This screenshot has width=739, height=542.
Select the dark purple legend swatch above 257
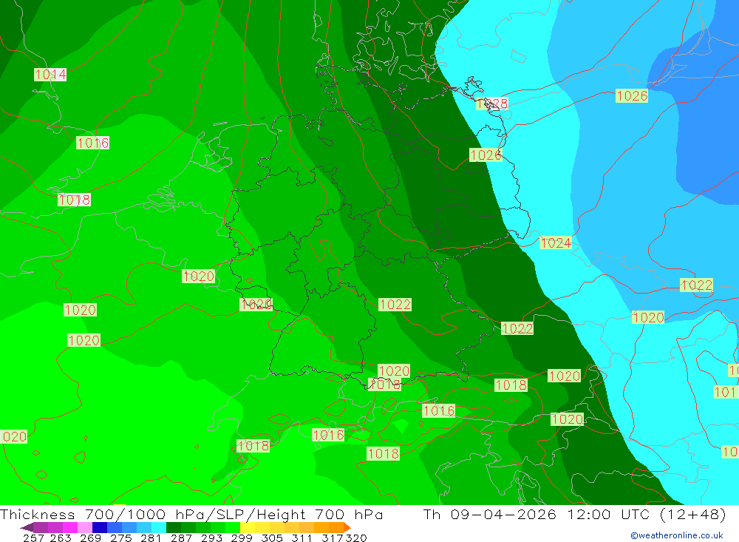pos(41,527)
